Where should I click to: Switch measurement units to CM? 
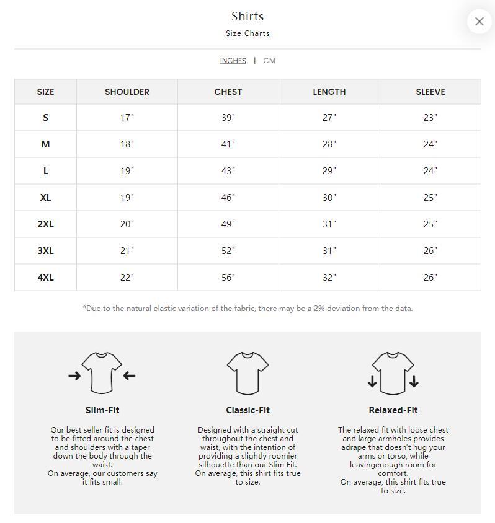point(270,61)
